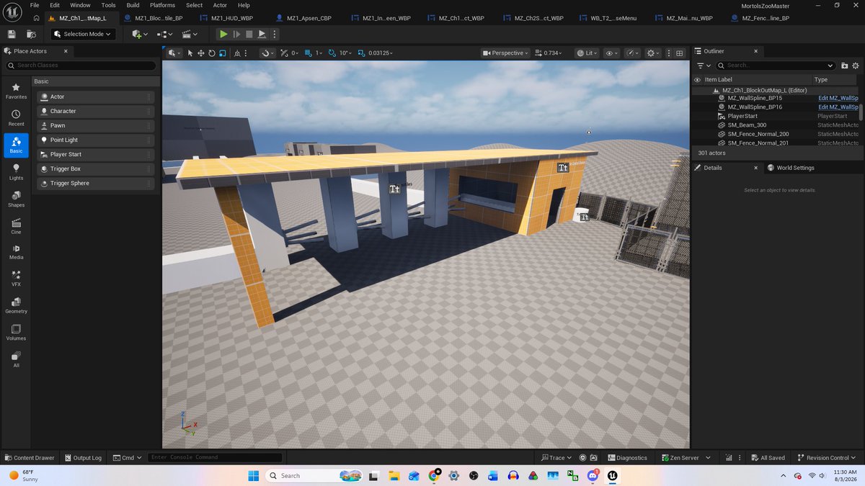Open play options three-dot menu
Screen dimensions: 865x486
click(274, 34)
